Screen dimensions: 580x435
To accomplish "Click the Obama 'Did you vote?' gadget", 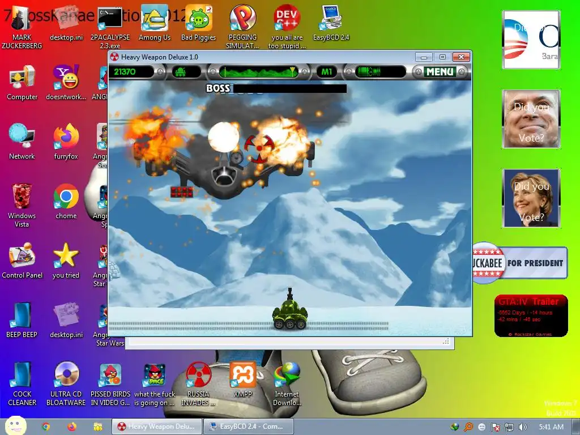I will pyautogui.click(x=531, y=40).
